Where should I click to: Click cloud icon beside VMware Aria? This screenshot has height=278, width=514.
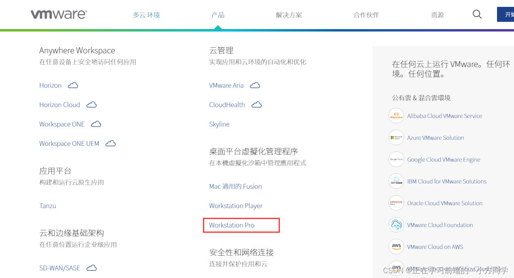[255, 85]
